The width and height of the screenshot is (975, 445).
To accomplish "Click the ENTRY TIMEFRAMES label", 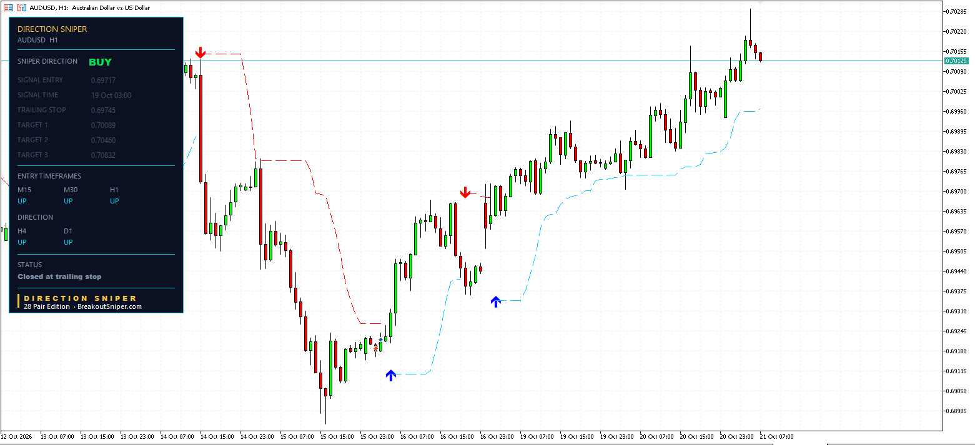I will point(49,176).
